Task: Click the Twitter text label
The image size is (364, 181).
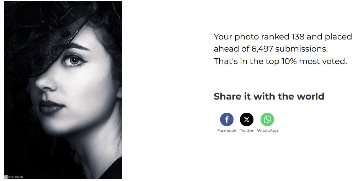Action: [x=247, y=131]
